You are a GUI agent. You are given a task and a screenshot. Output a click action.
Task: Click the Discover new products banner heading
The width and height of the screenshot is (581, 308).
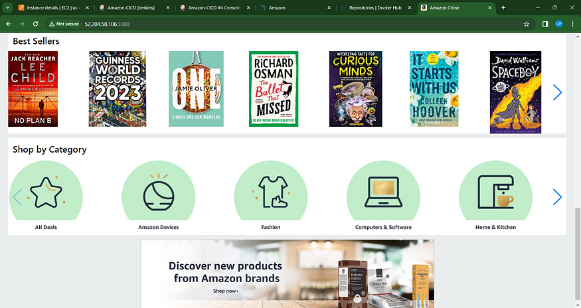pyautogui.click(x=226, y=272)
